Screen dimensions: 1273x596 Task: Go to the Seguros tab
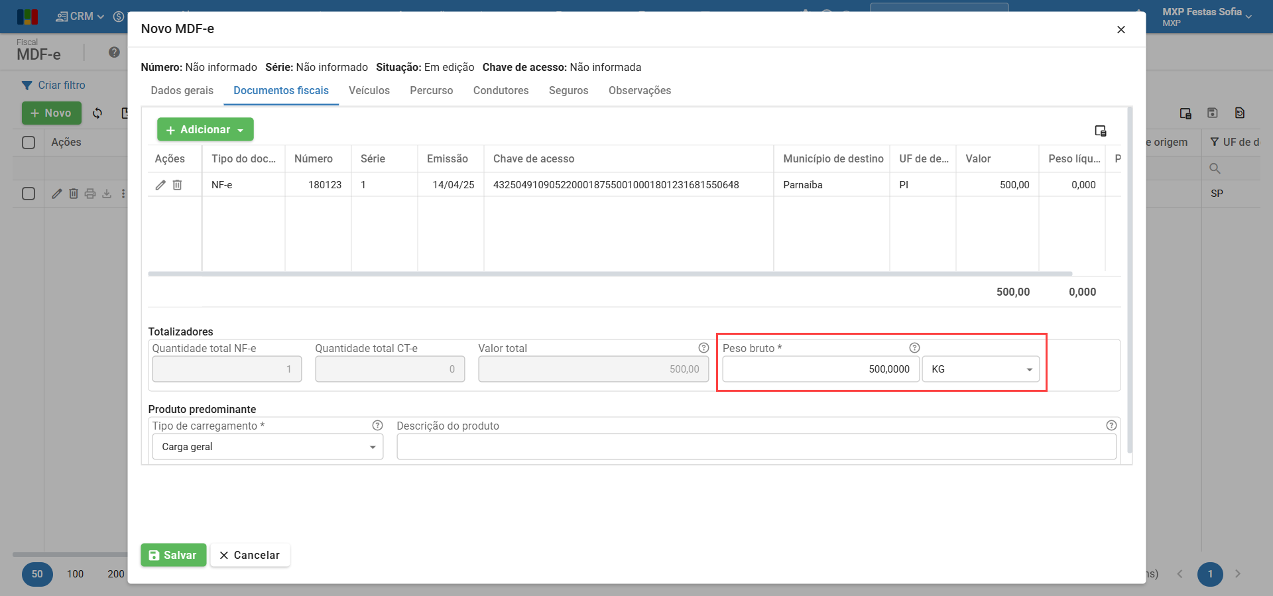pos(568,91)
